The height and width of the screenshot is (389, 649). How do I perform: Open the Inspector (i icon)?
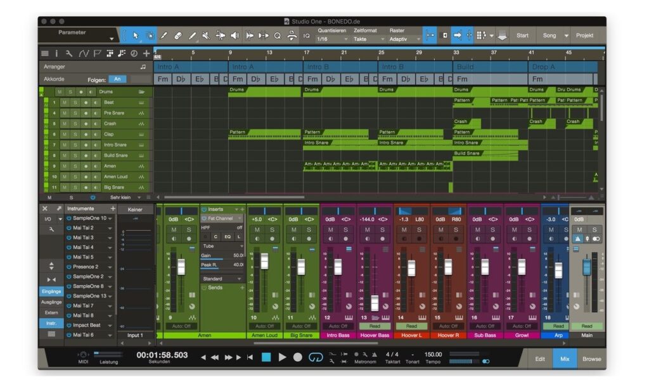56,53
